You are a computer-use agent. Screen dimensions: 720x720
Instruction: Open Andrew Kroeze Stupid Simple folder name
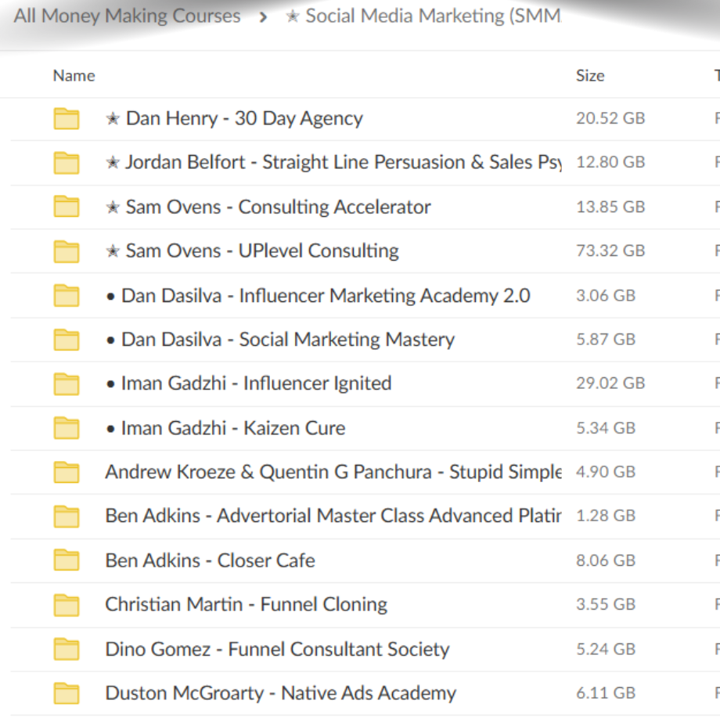[x=333, y=472]
